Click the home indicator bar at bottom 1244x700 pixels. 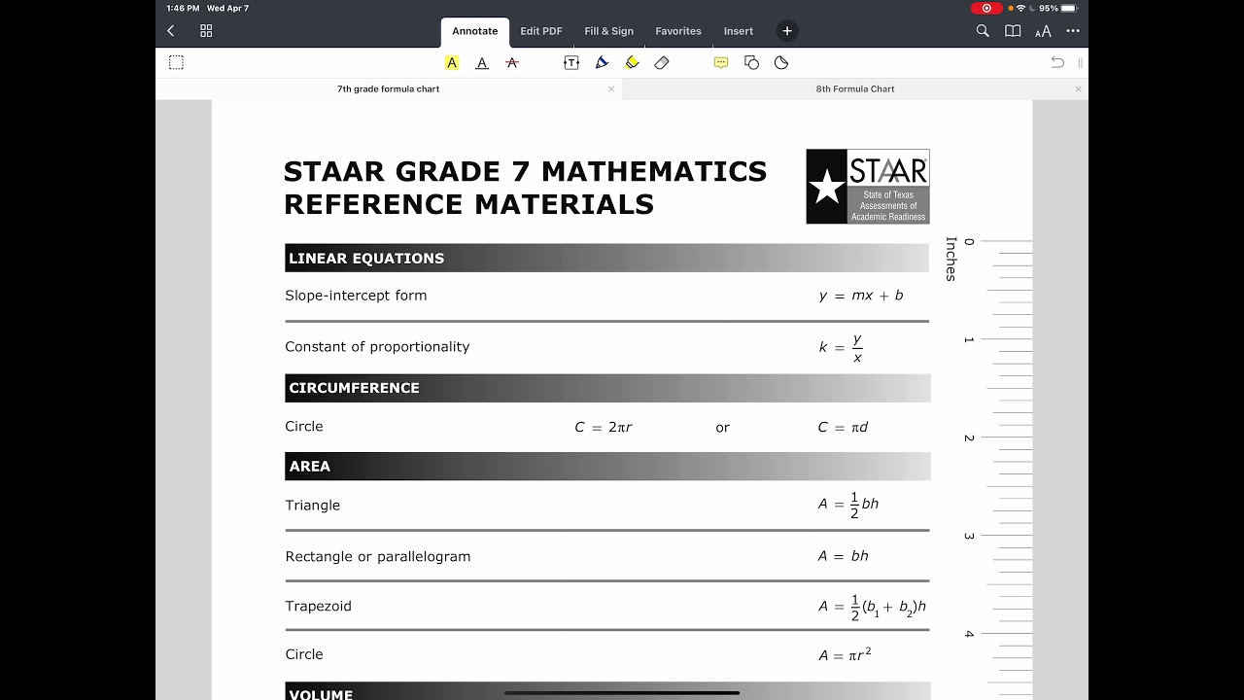(x=622, y=693)
